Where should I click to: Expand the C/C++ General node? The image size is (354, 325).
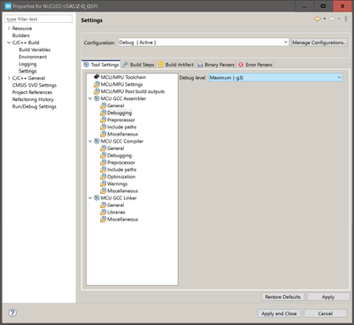point(9,78)
